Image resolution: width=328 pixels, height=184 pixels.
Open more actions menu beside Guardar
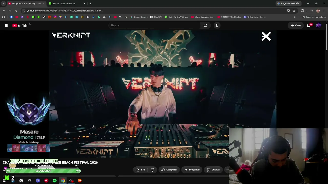click(x=227, y=170)
